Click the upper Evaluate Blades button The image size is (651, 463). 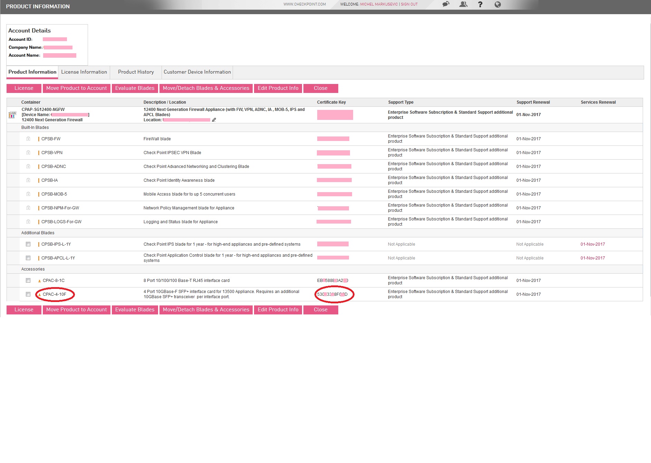(135, 88)
